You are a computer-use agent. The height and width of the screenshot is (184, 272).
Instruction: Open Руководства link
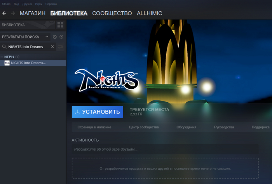[224, 127]
